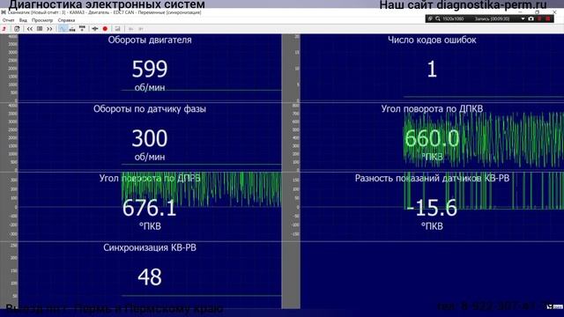Stop recording with the red square
Screen dimensions: 564x317
point(548,18)
